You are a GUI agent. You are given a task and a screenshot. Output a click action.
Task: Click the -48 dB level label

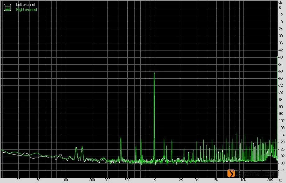pyautogui.click(x=280, y=57)
